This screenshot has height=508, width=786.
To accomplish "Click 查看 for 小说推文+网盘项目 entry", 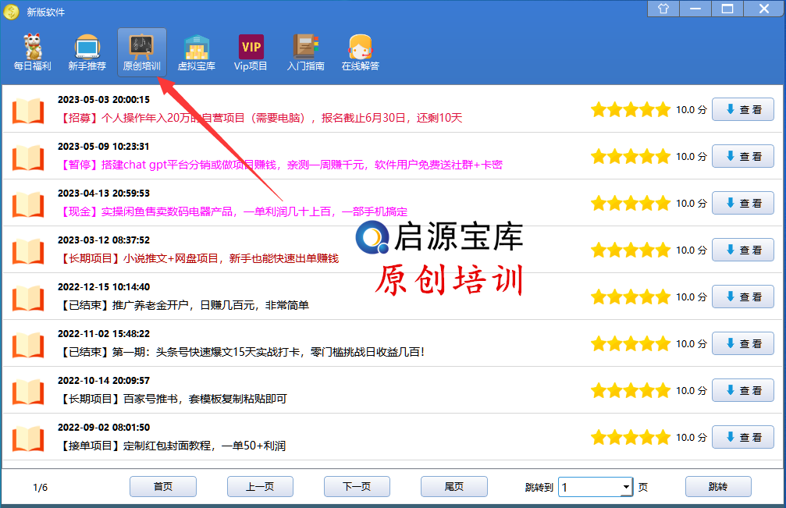I will (743, 250).
